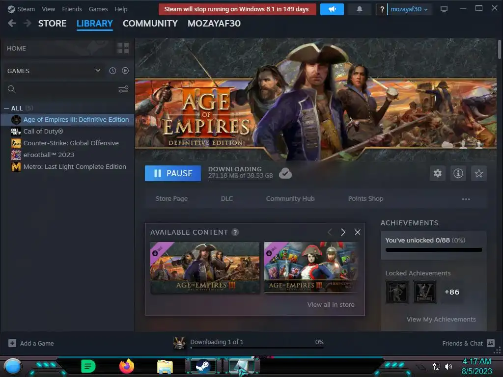Go to the COMMUNITY tab
The image size is (503, 377).
[x=150, y=24]
